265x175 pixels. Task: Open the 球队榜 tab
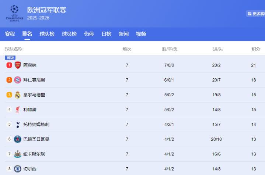[x=47, y=34]
